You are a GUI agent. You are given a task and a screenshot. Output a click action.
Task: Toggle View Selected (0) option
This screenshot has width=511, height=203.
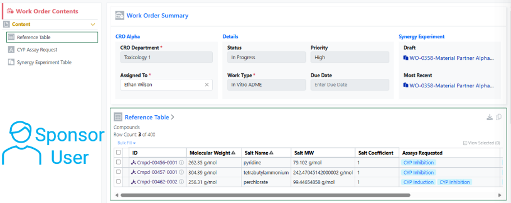[x=482, y=143]
